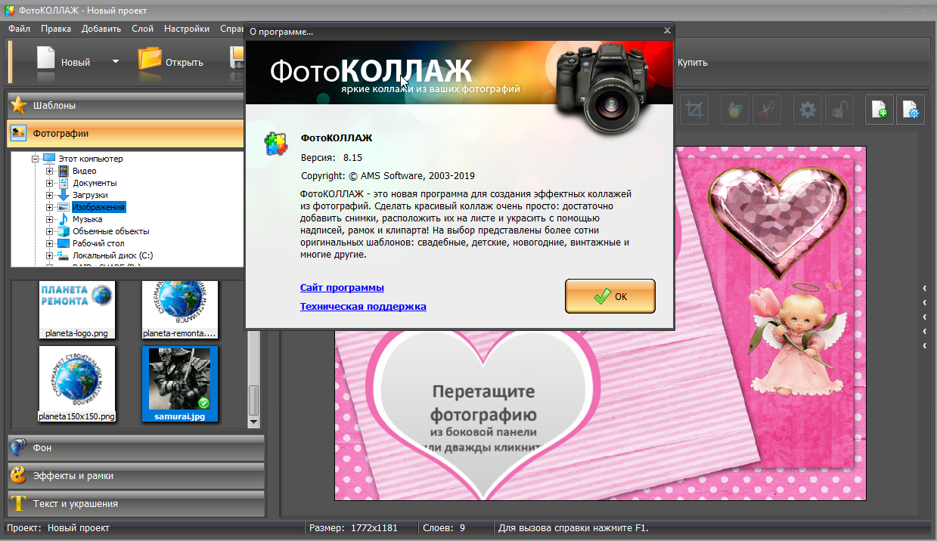
Task: Click the drive icon beside Локальный диск (C:)
Action: (64, 255)
